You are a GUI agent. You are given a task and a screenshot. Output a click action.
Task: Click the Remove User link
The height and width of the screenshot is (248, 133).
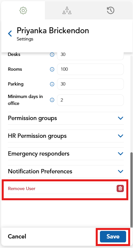[x=22, y=188]
